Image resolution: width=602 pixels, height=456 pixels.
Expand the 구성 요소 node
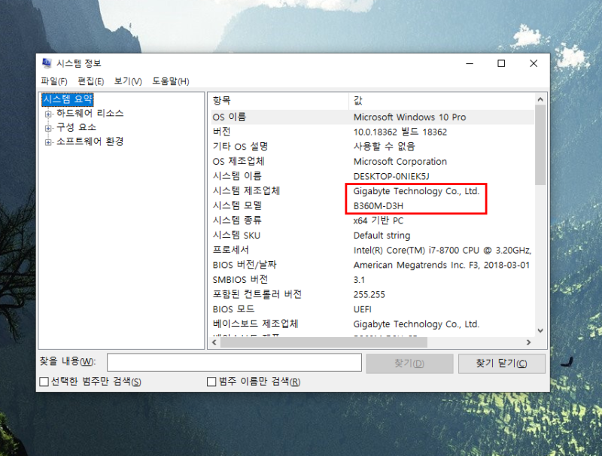[48, 128]
